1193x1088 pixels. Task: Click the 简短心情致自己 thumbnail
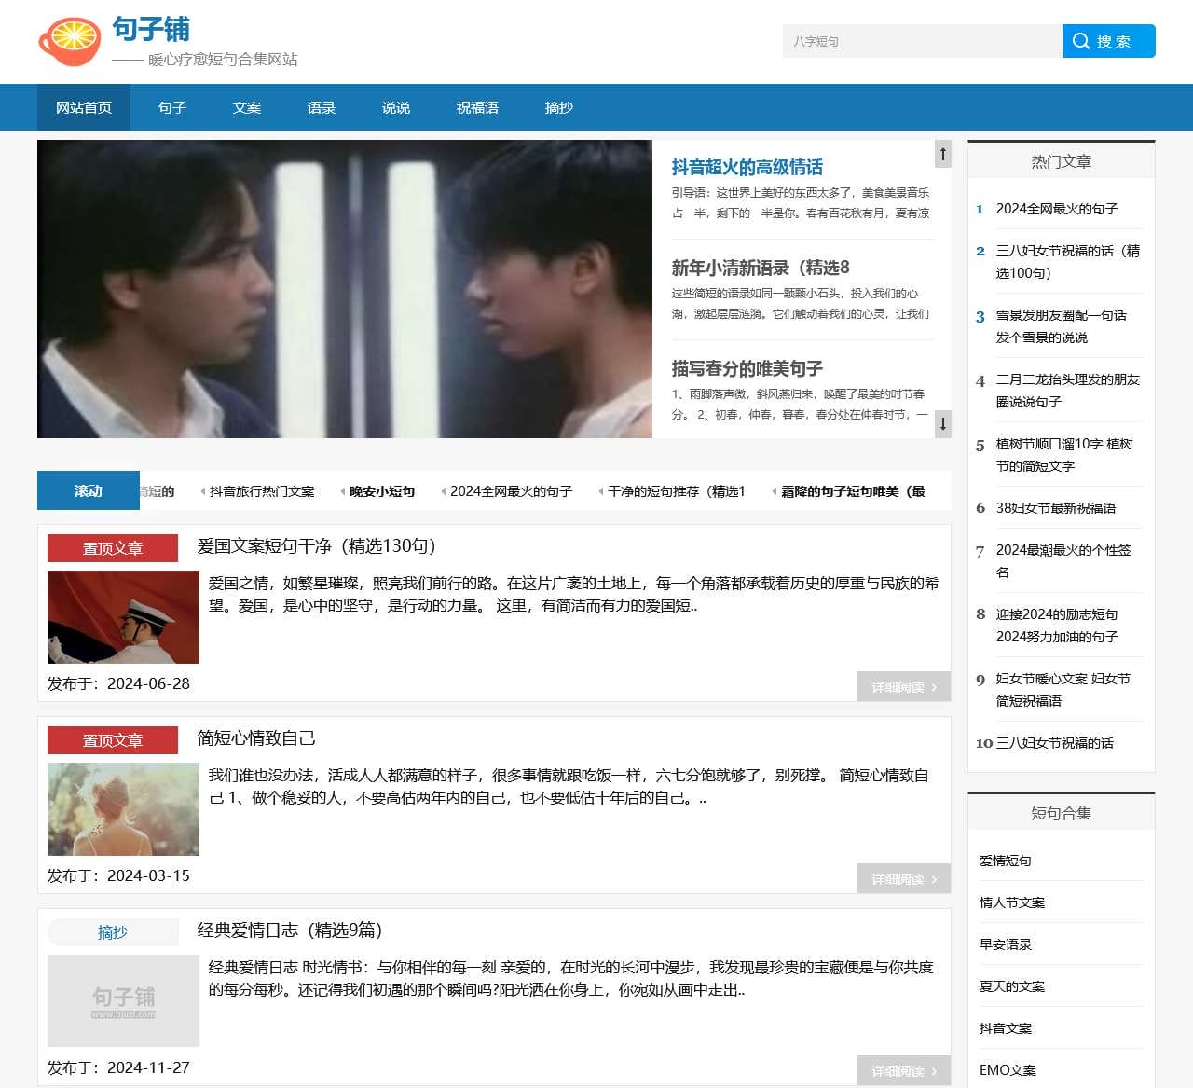pyautogui.click(x=123, y=809)
